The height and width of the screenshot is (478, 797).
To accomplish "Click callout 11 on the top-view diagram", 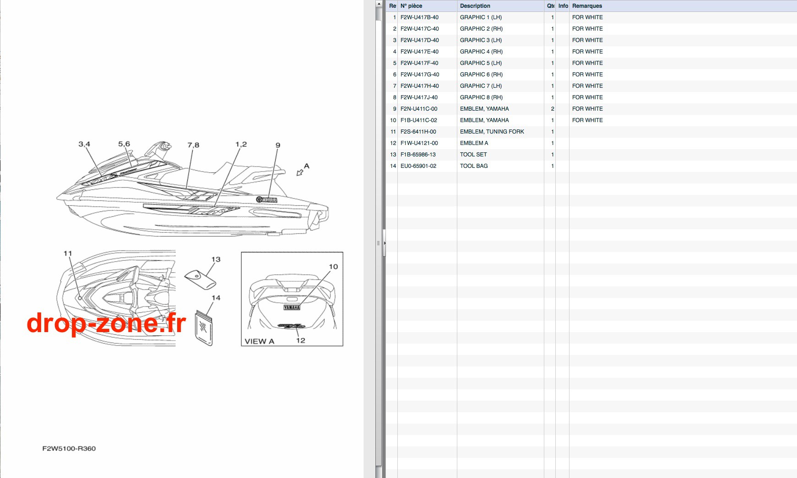I will pyautogui.click(x=68, y=253).
